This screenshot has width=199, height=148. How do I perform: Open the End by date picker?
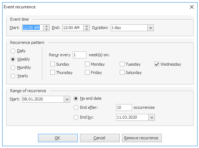[152, 117]
